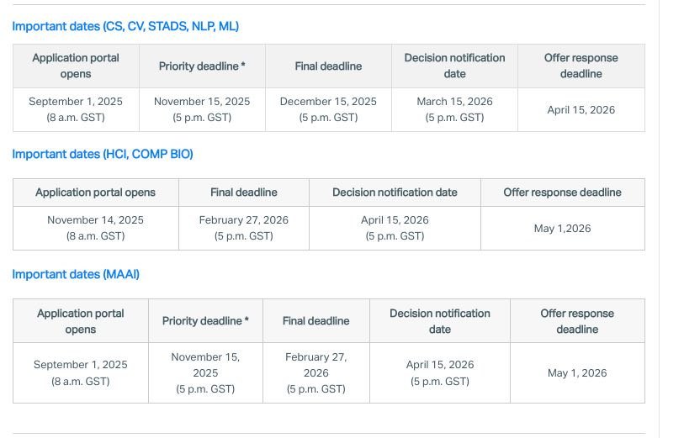Image resolution: width=684 pixels, height=438 pixels.
Task: Click the November 14, 2025 portal opening cell
Action: [x=95, y=228]
